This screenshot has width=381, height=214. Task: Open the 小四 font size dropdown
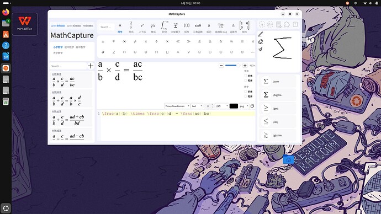pos(221,106)
